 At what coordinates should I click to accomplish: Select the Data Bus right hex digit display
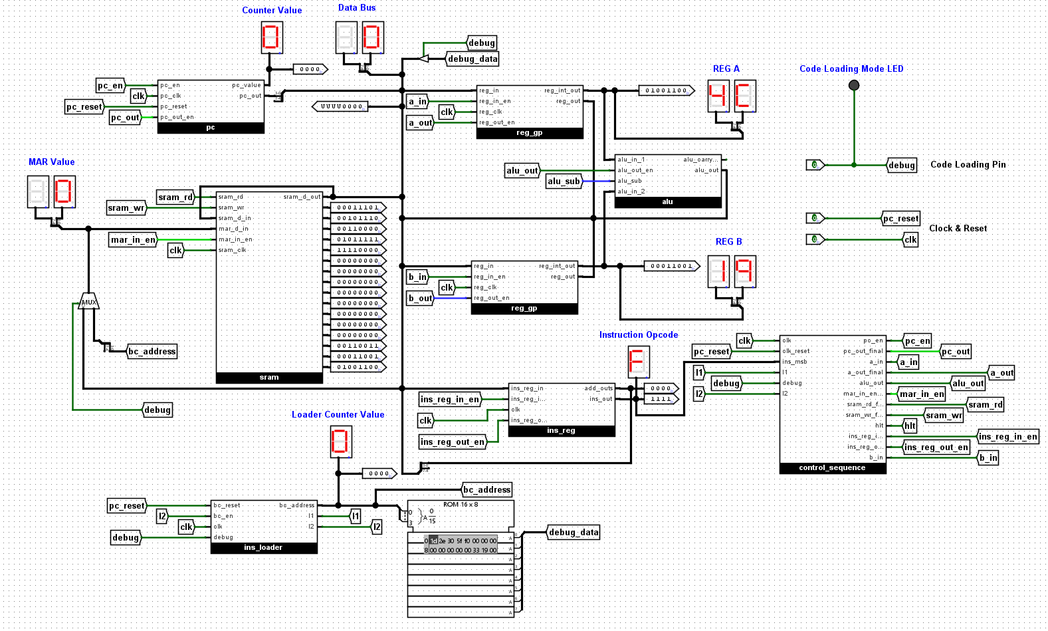[373, 37]
